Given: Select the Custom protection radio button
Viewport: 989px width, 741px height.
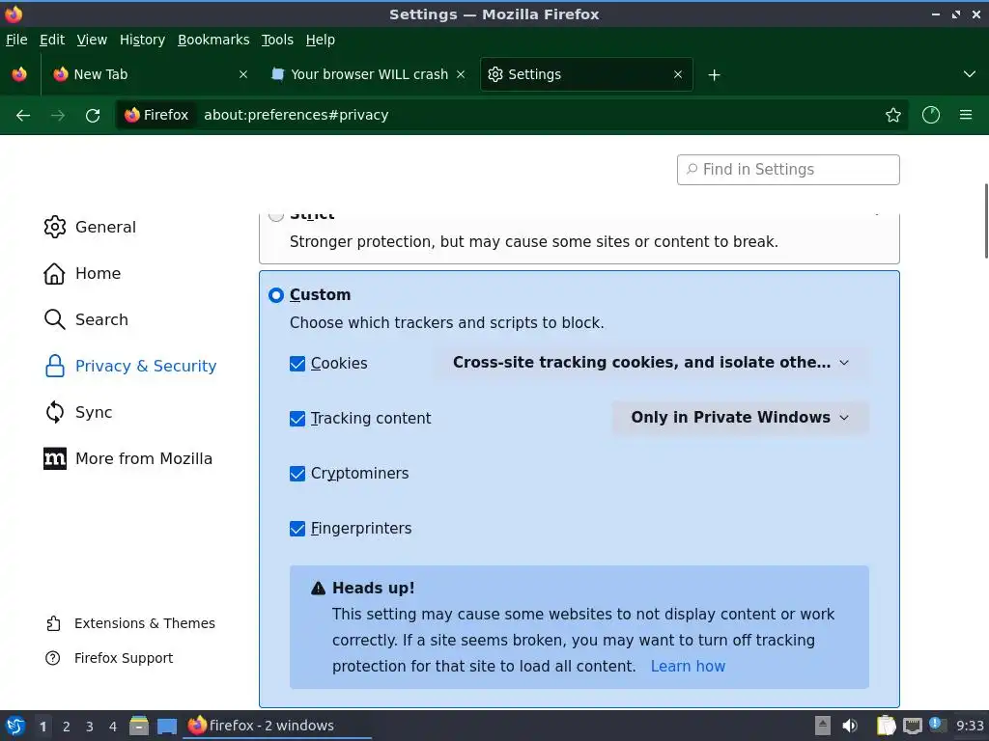Looking at the screenshot, I should 275,295.
